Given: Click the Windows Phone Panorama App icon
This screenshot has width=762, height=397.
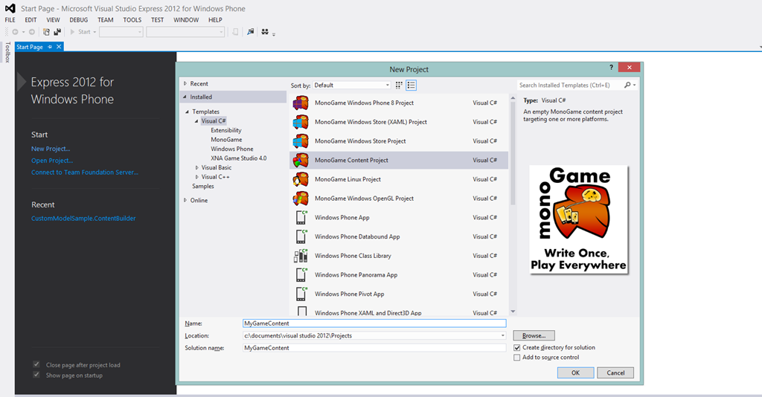Looking at the screenshot, I should pyautogui.click(x=301, y=274).
